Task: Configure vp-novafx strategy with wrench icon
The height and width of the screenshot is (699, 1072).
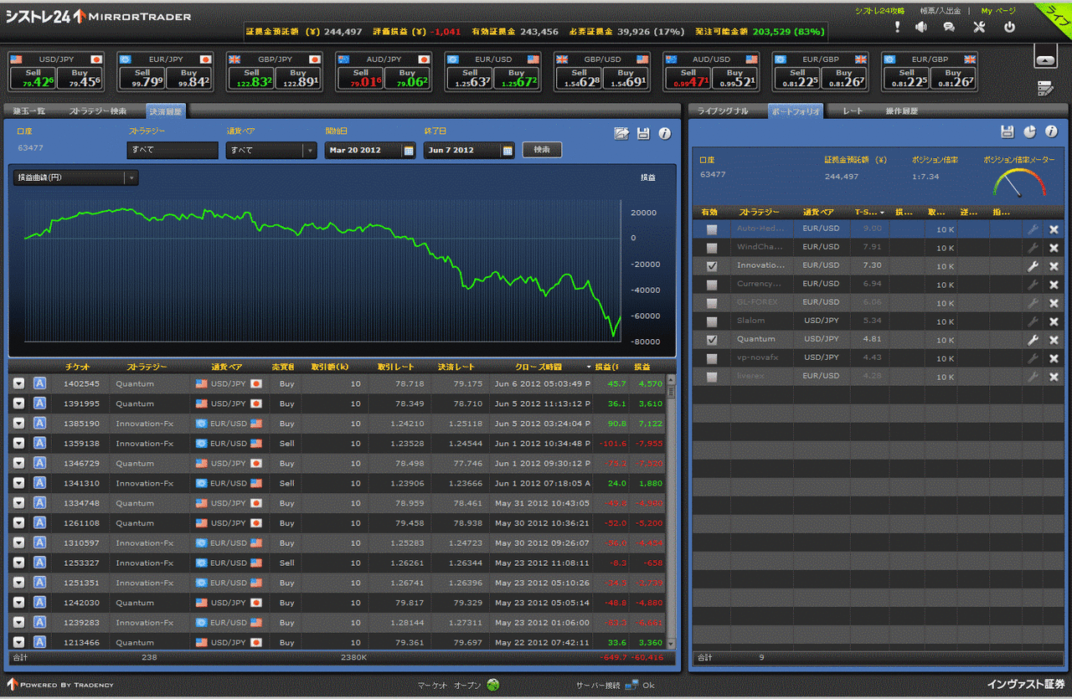Action: click(1033, 358)
